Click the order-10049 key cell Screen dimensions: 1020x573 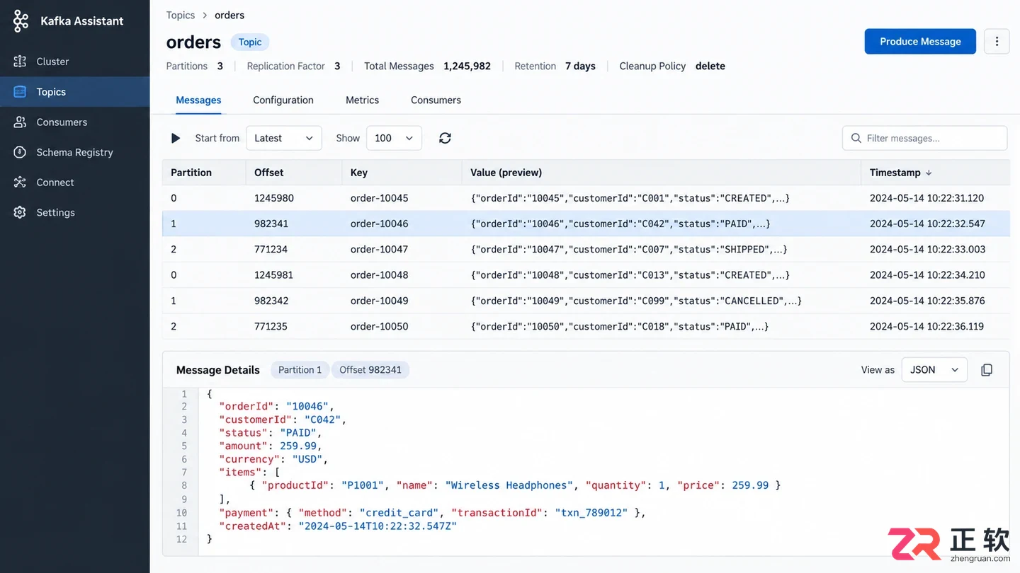click(380, 301)
